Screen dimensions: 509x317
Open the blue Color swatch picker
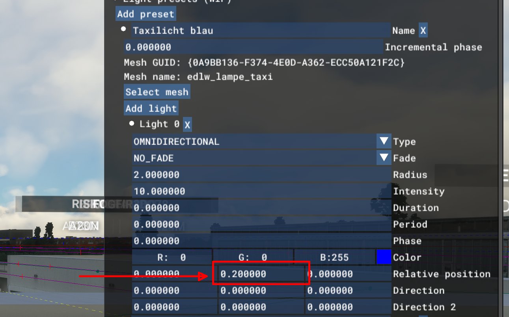coord(384,257)
